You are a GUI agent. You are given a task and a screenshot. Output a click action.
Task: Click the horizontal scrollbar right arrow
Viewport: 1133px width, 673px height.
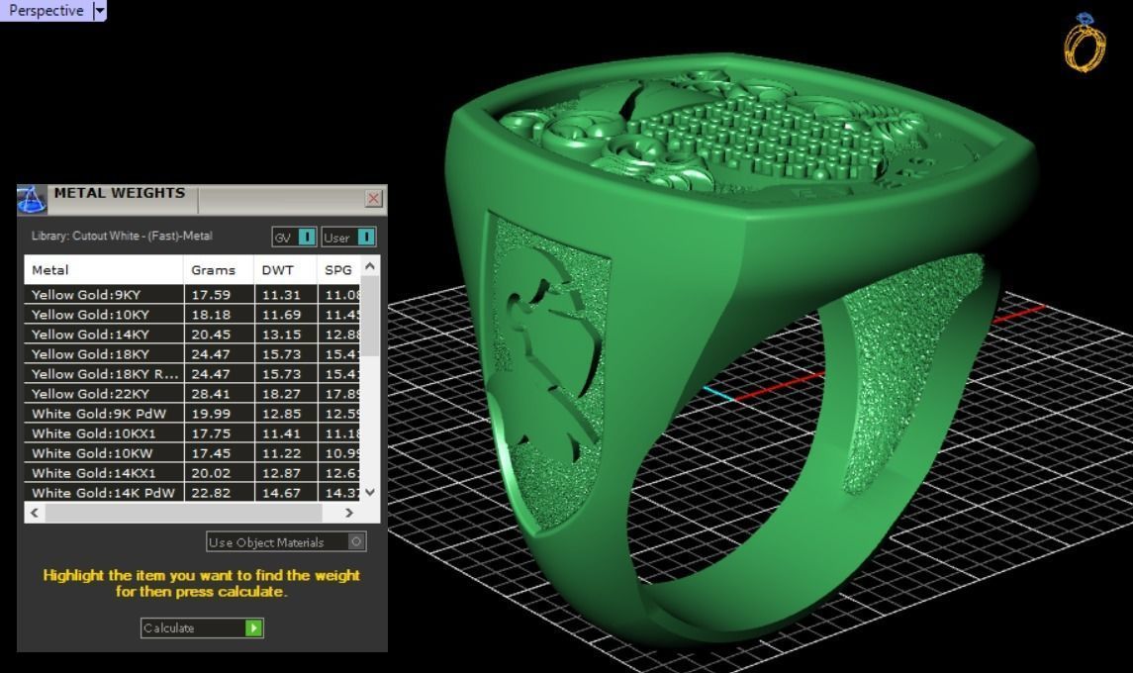(349, 513)
